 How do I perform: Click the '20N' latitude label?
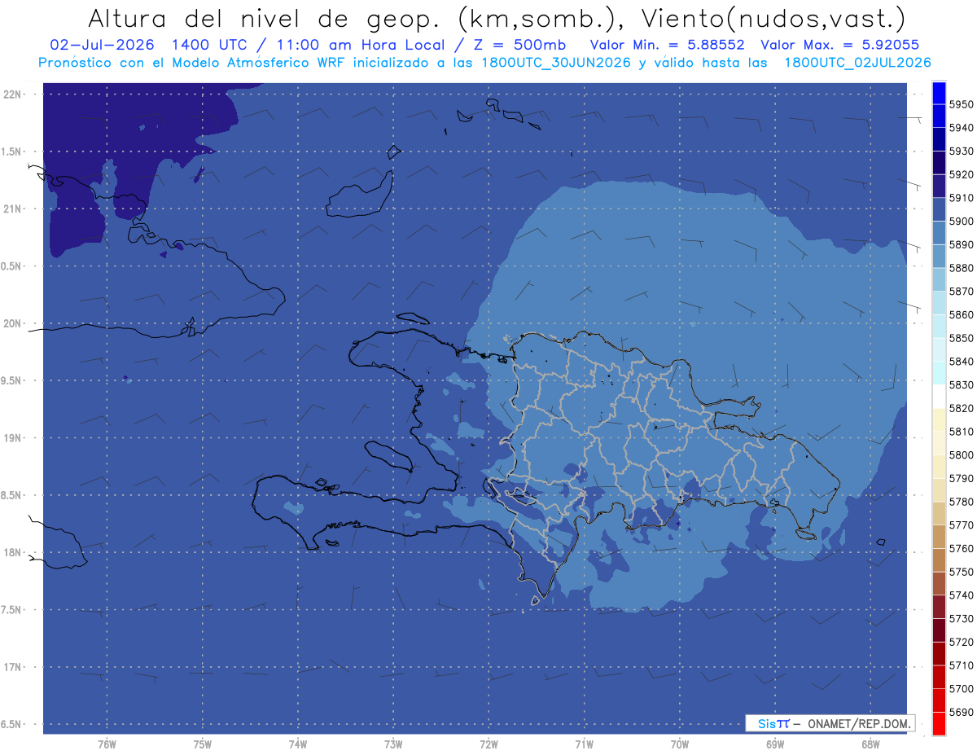coord(12,323)
